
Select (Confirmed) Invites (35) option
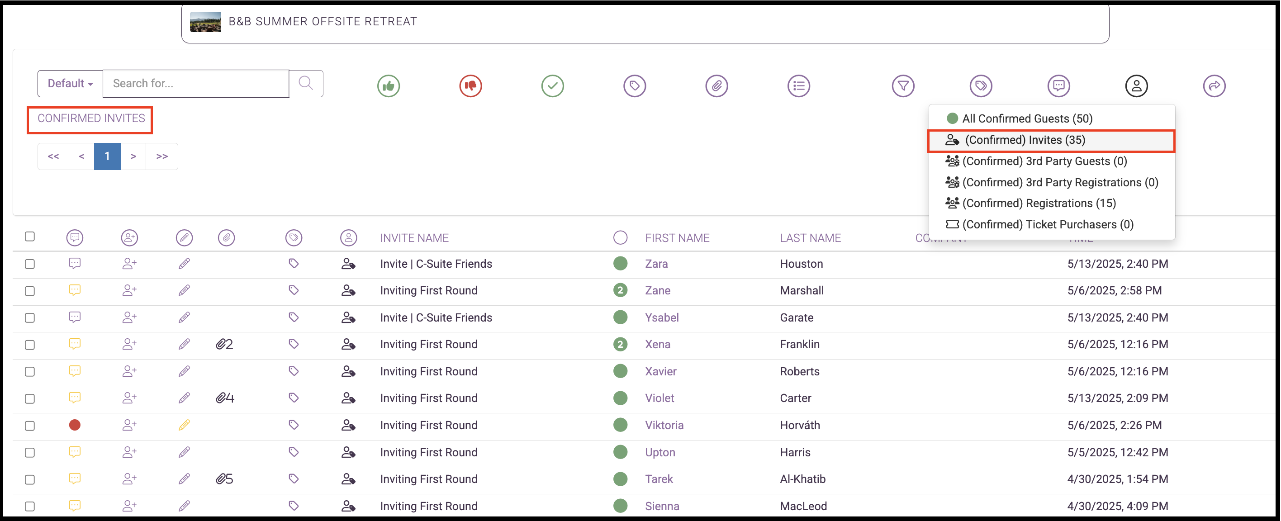coord(1051,140)
